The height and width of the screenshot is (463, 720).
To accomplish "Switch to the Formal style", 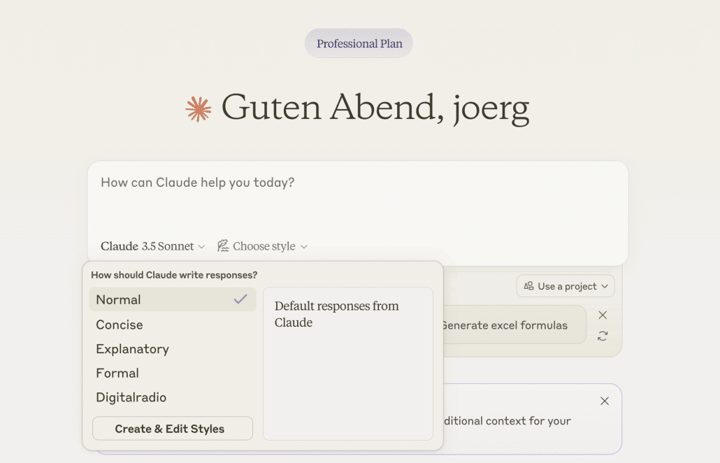I will tap(117, 373).
